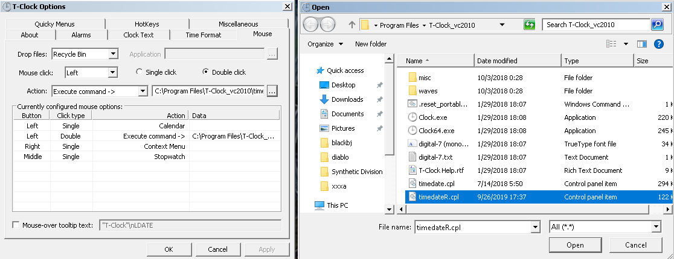Click Cancel in T-Clock Options

pyautogui.click(x=217, y=249)
